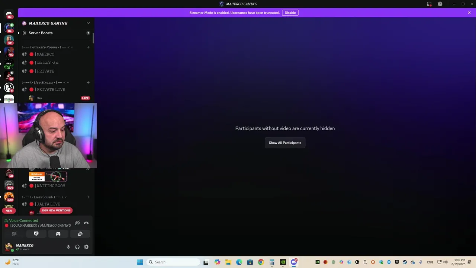Open Discord User Settings gear
Screen dimensions: 476x268
(86, 247)
